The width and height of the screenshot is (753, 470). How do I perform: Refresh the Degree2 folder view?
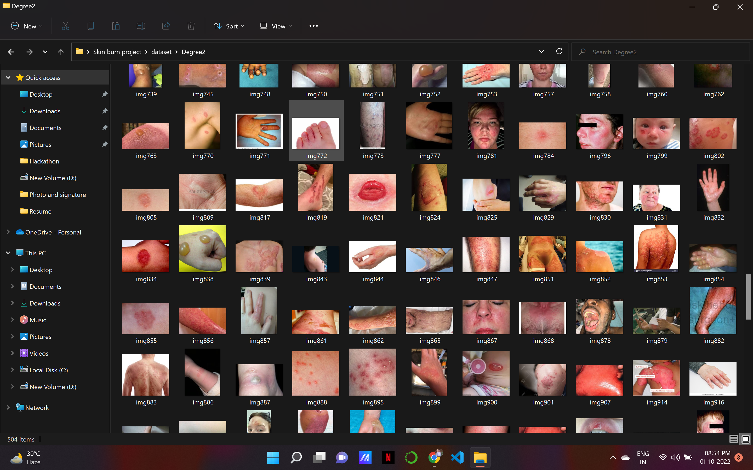click(x=559, y=52)
